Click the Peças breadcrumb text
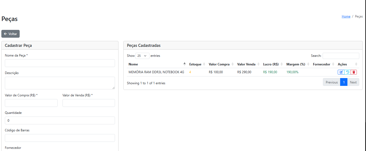 (359, 16)
